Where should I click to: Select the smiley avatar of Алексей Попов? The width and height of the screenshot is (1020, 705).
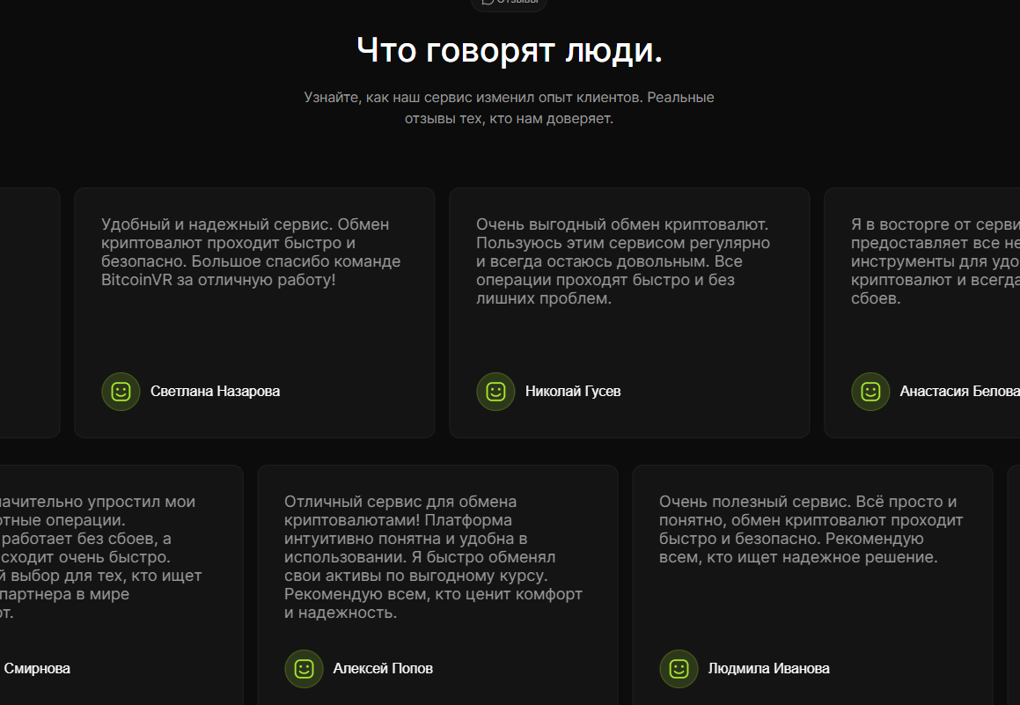coord(304,669)
